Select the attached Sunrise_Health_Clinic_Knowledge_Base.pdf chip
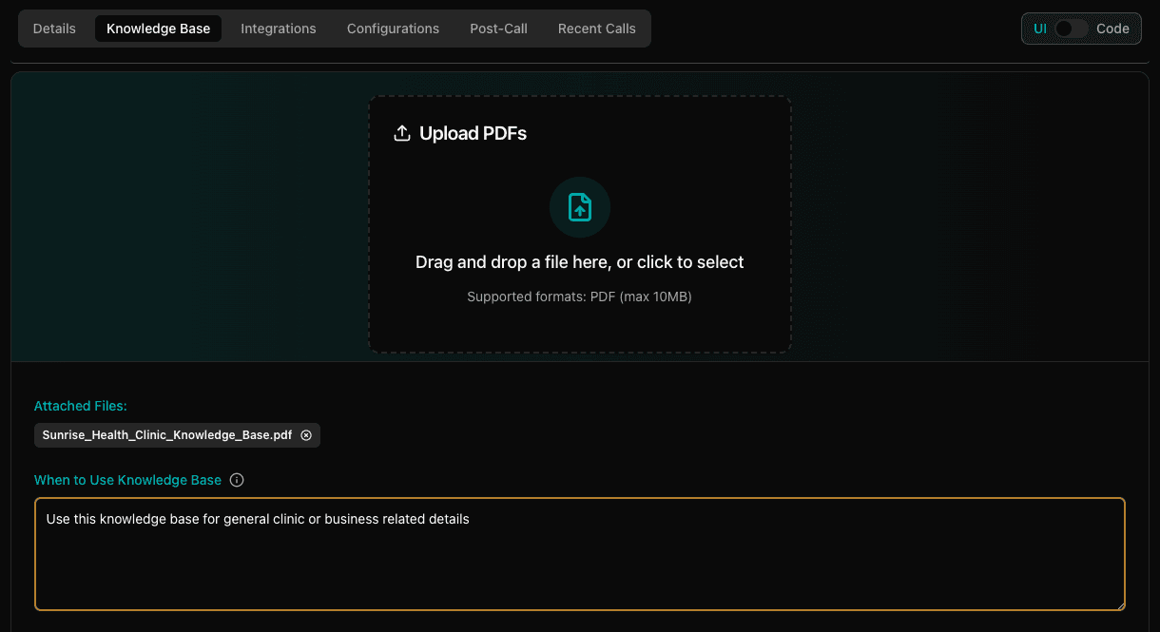Screen dimensions: 1160x632 (167, 434)
